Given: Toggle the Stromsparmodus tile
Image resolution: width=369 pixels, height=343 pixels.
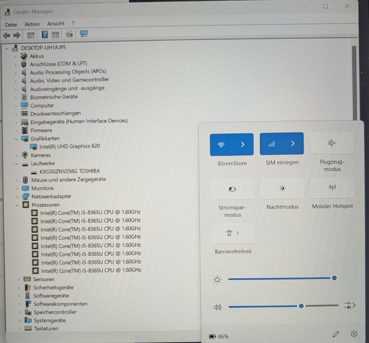Looking at the screenshot, I should [x=232, y=189].
